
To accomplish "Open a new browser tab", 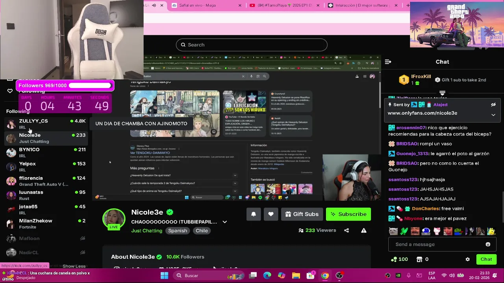I will point(408,6).
